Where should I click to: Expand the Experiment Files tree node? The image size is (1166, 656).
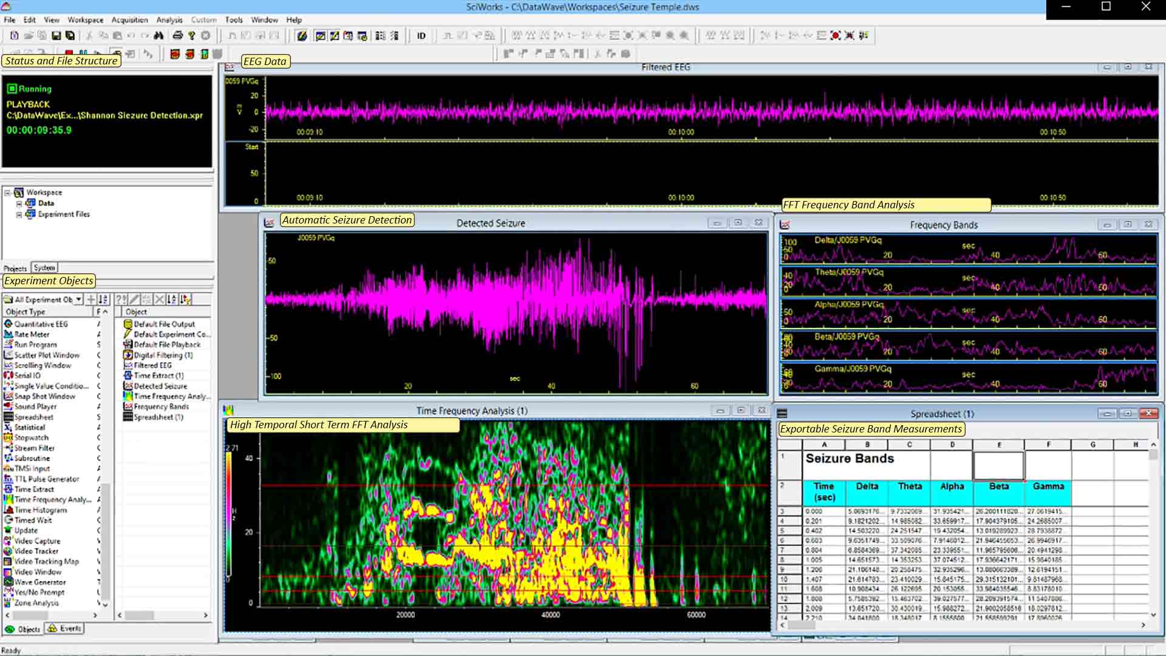pos(19,214)
